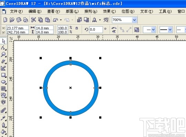Click the Open file icon
The image size is (186, 137).
[12, 20]
